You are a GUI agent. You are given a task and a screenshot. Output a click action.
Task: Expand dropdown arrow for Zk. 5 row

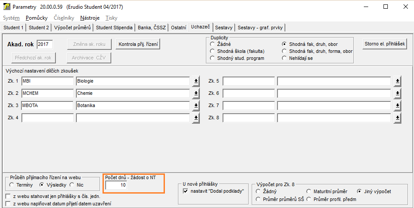(397, 81)
